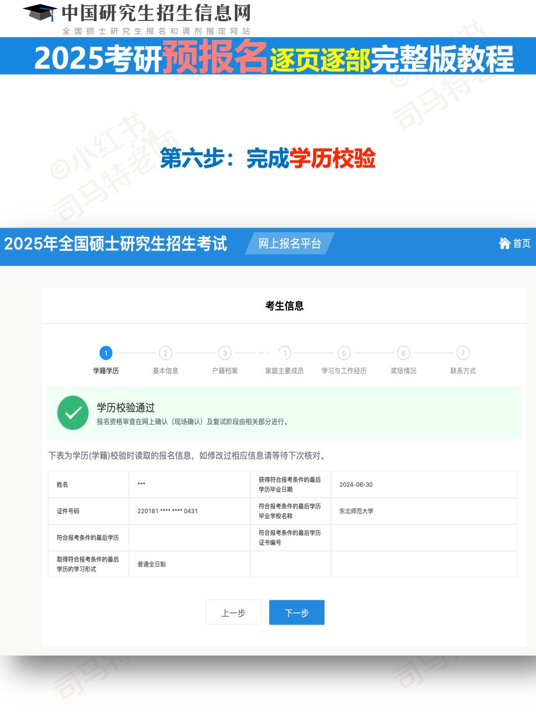The width and height of the screenshot is (536, 715).
Task: Click the 取得符合报考条件的最后学历的学习形式 label
Action: 88,564
